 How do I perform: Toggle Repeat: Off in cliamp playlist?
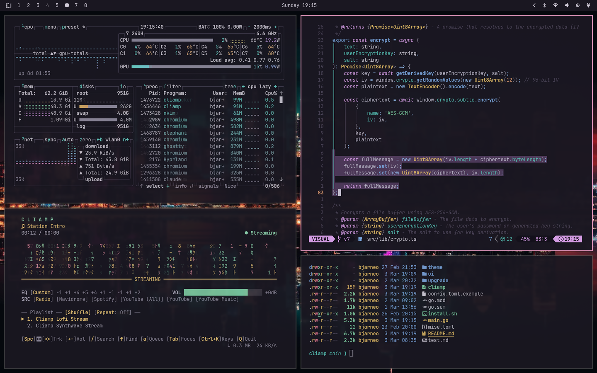[113, 312]
